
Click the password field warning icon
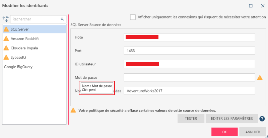pyautogui.click(x=260, y=78)
